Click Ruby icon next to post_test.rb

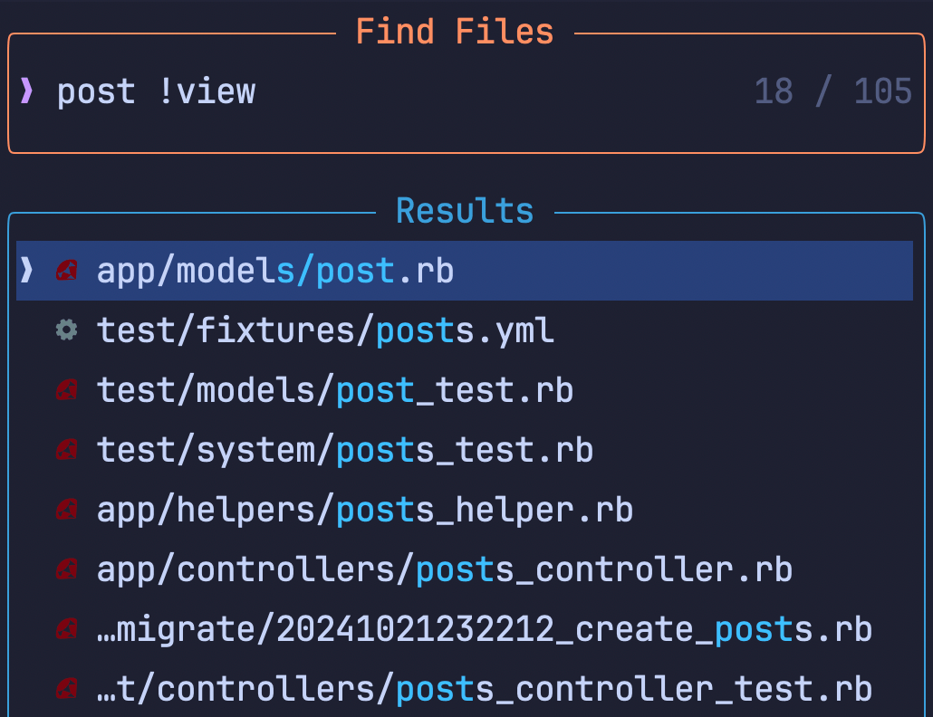tap(66, 390)
